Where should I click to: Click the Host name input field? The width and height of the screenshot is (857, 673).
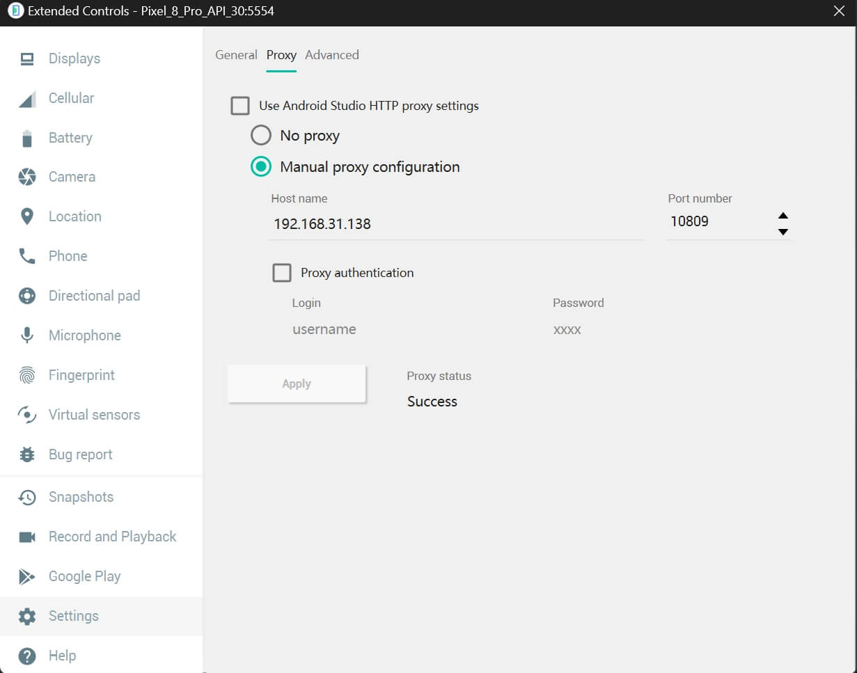pos(456,224)
